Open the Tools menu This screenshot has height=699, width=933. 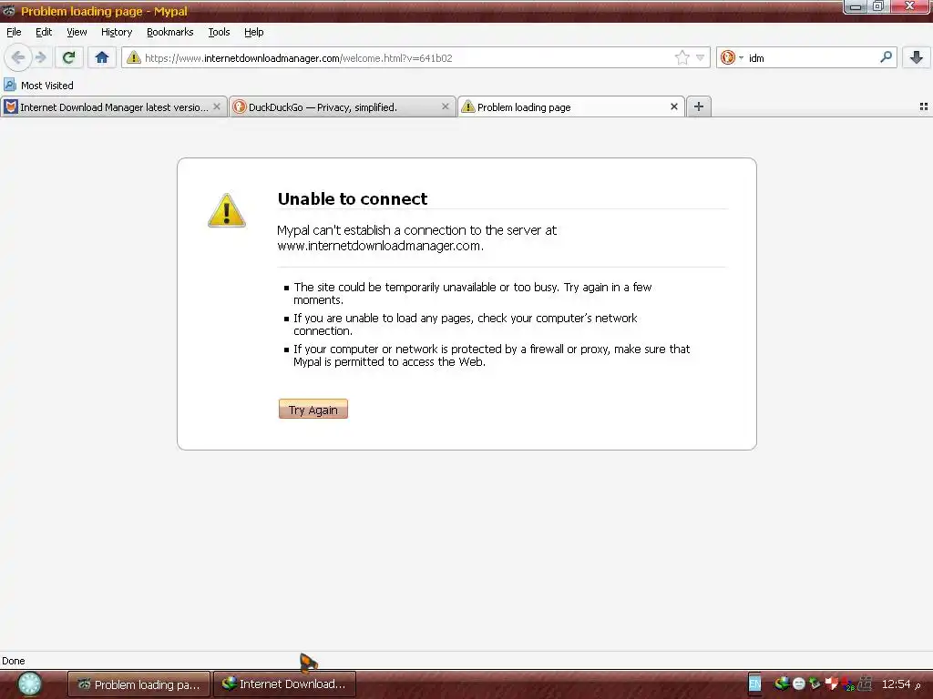(x=219, y=32)
